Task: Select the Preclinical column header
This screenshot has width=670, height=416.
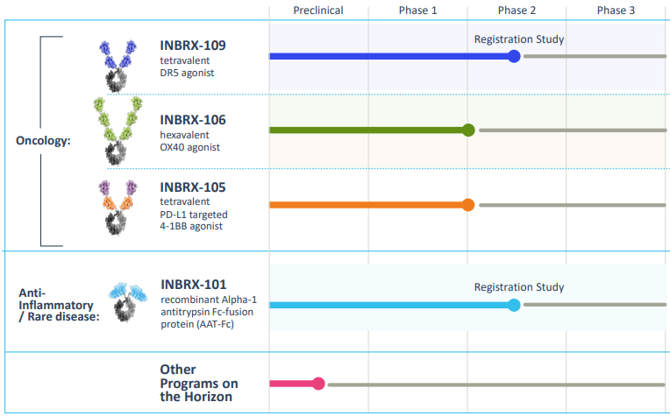Action: [317, 11]
